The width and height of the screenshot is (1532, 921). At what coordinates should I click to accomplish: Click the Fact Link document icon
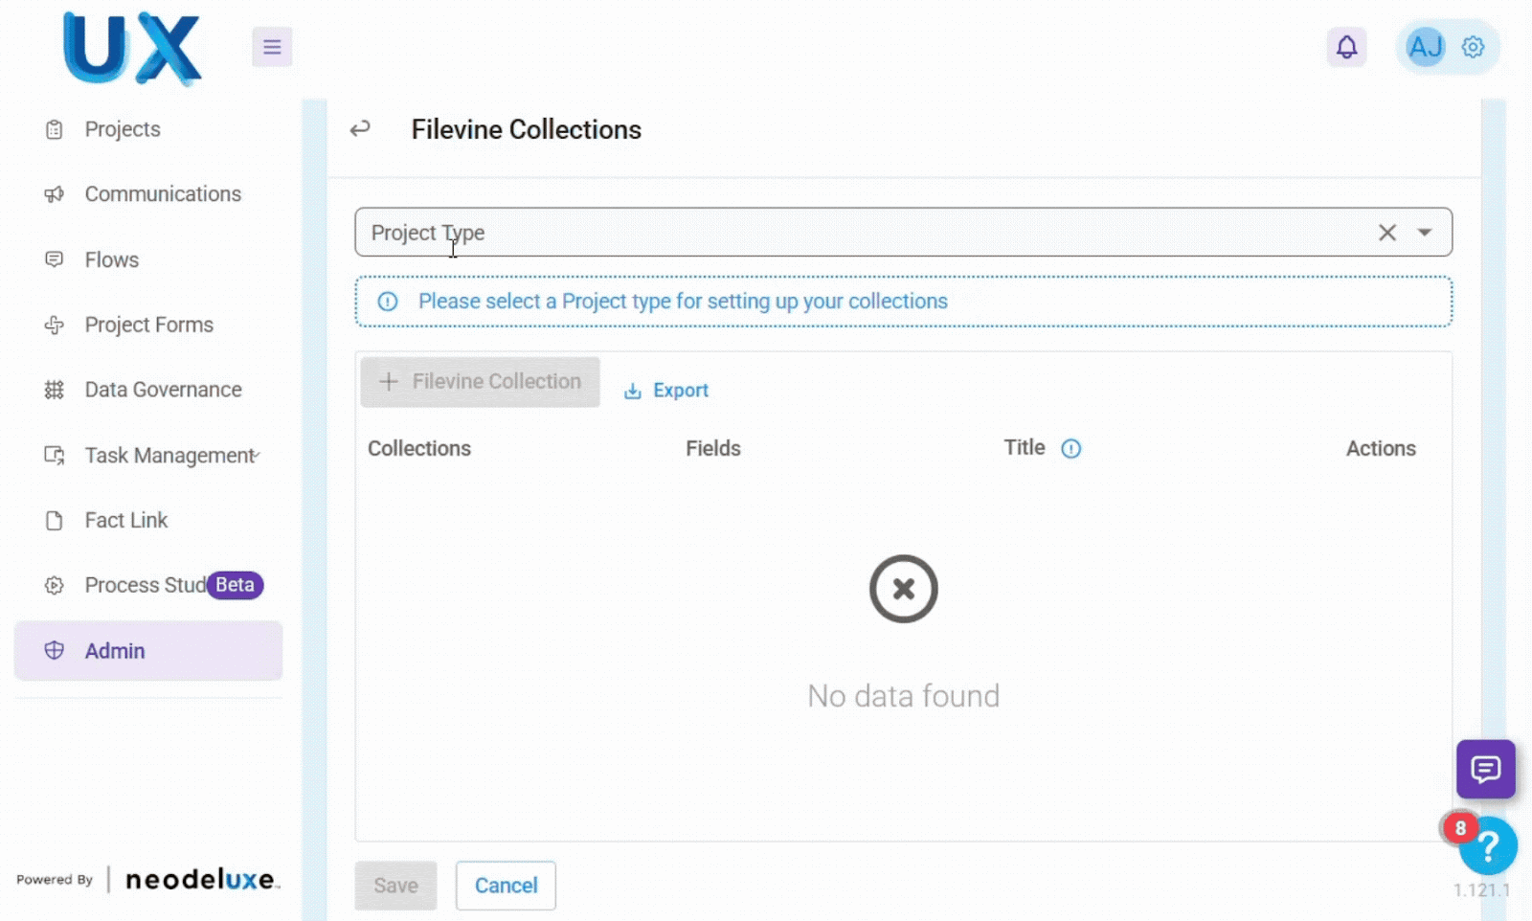tap(55, 521)
